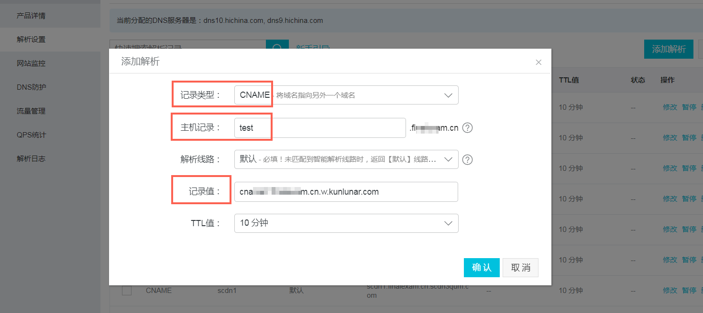The image size is (703, 313).
Task: Click 修改 on the first DNS record
Action: [670, 107]
